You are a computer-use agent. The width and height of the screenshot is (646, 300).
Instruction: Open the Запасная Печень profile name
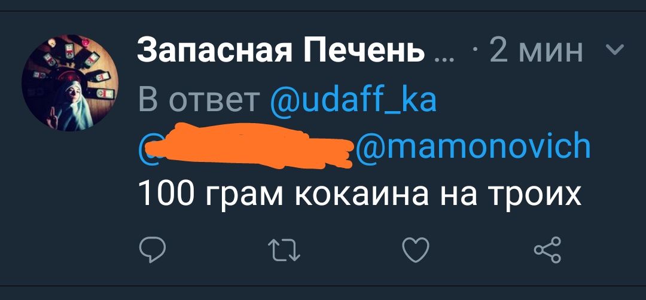[x=281, y=51]
